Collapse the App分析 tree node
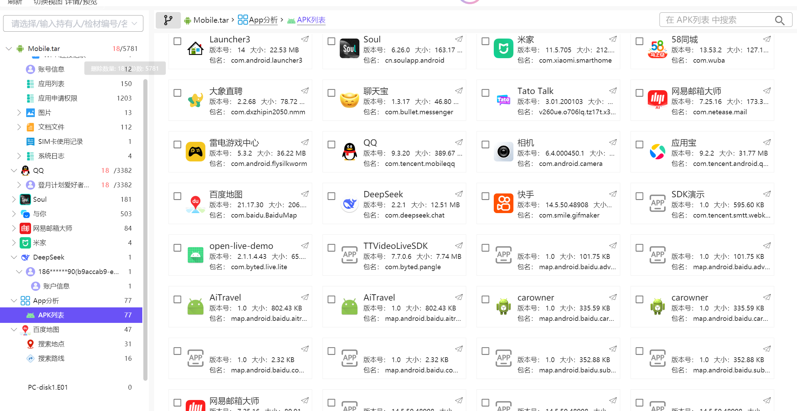The width and height of the screenshot is (797, 411). click(x=14, y=301)
